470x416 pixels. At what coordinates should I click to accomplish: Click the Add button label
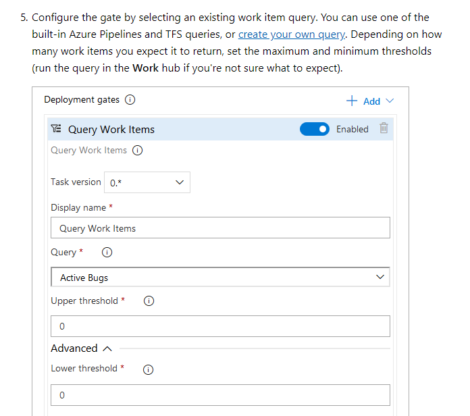click(x=371, y=101)
